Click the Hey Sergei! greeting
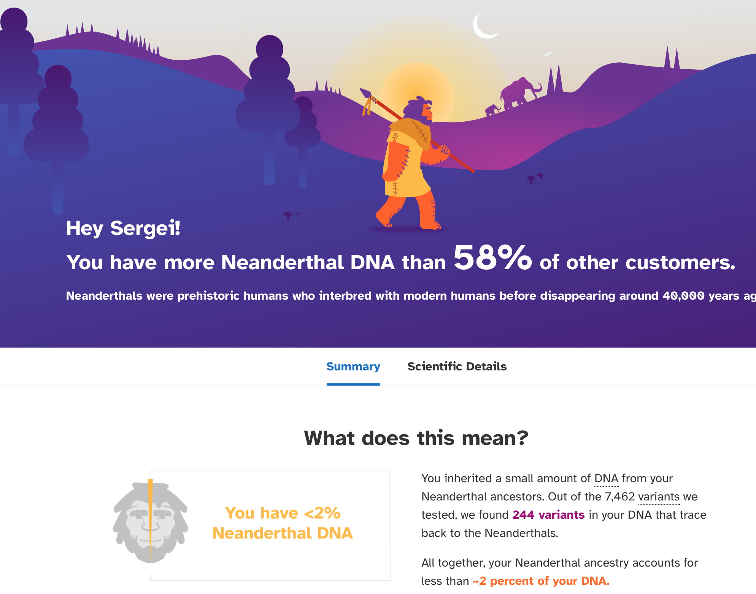The width and height of the screenshot is (756, 594). pos(123,229)
